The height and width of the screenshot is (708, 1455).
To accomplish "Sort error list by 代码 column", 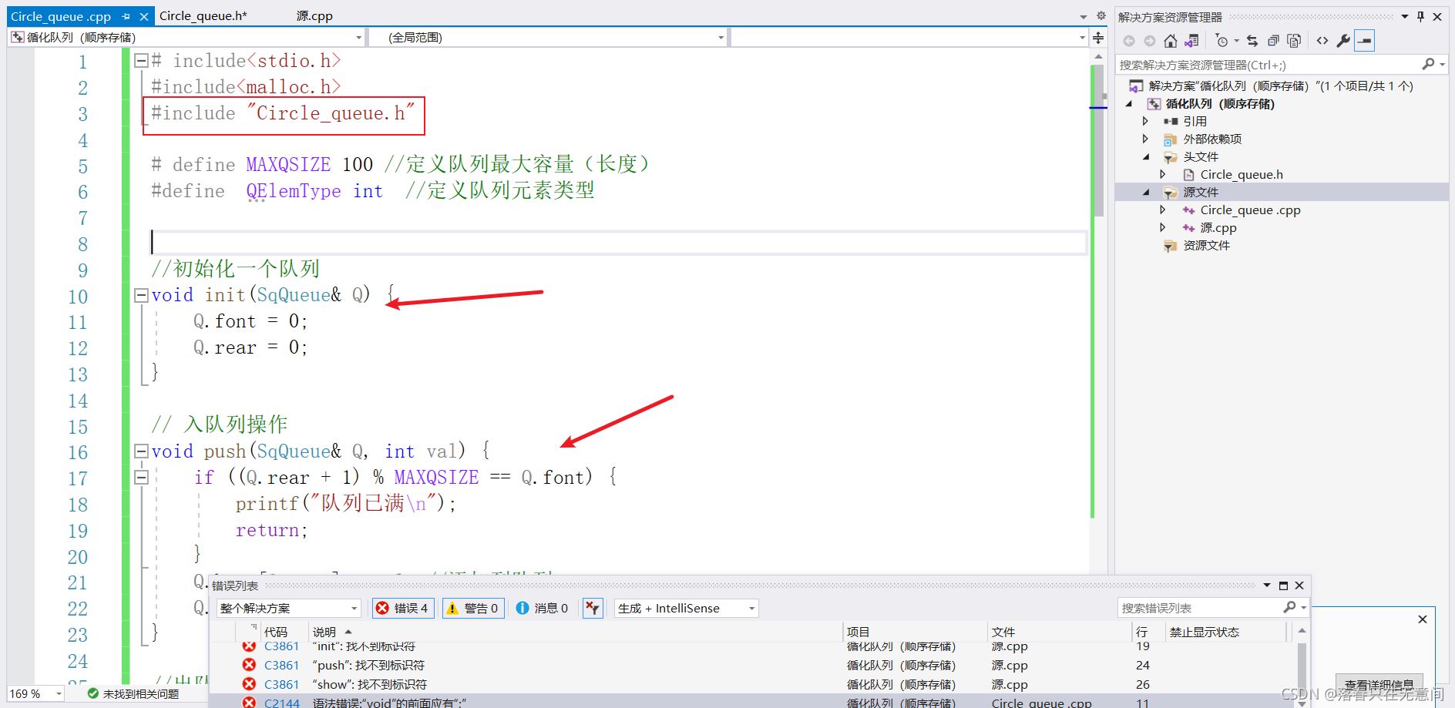I will click(x=275, y=633).
